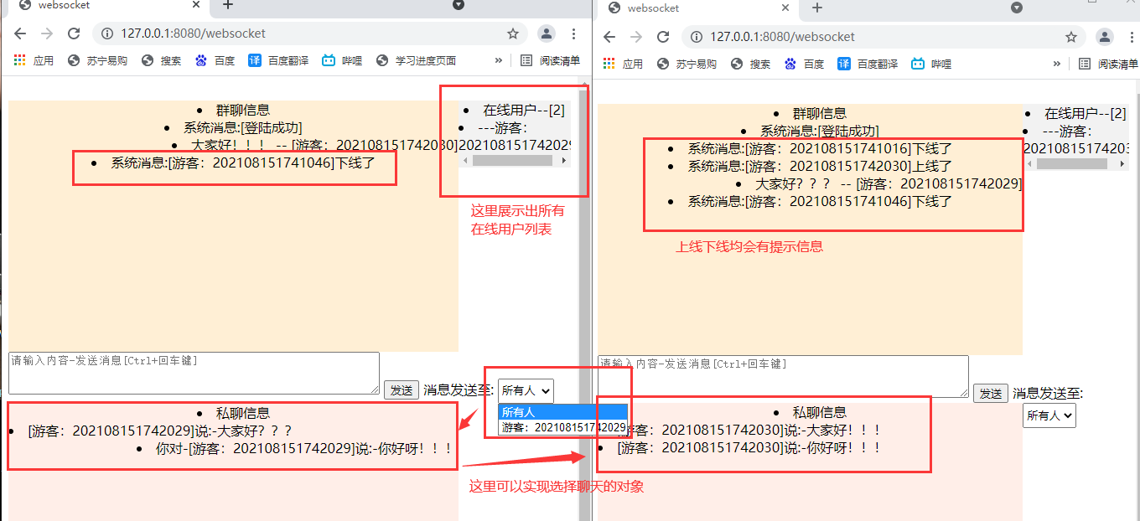The height and width of the screenshot is (521, 1140).
Task: Click the bookmark star in the address bar
Action: point(512,34)
